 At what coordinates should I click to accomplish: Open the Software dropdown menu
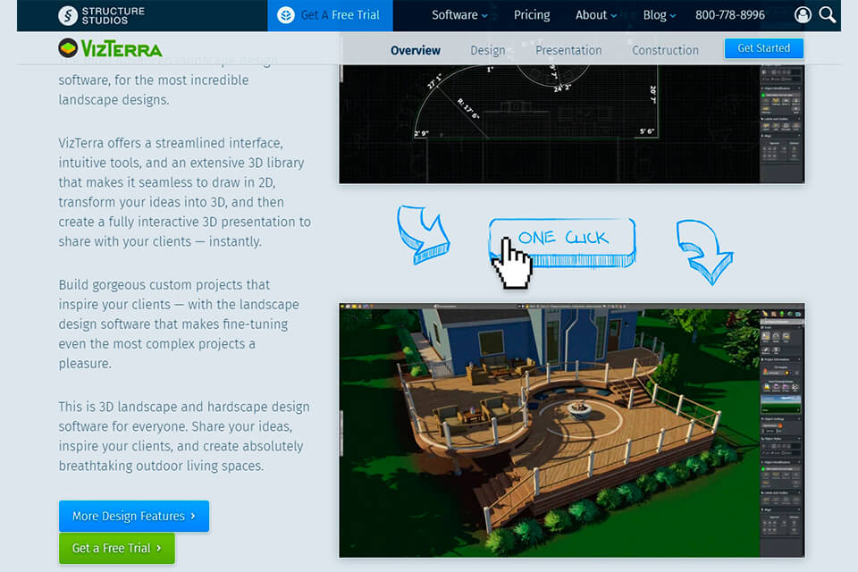[455, 14]
